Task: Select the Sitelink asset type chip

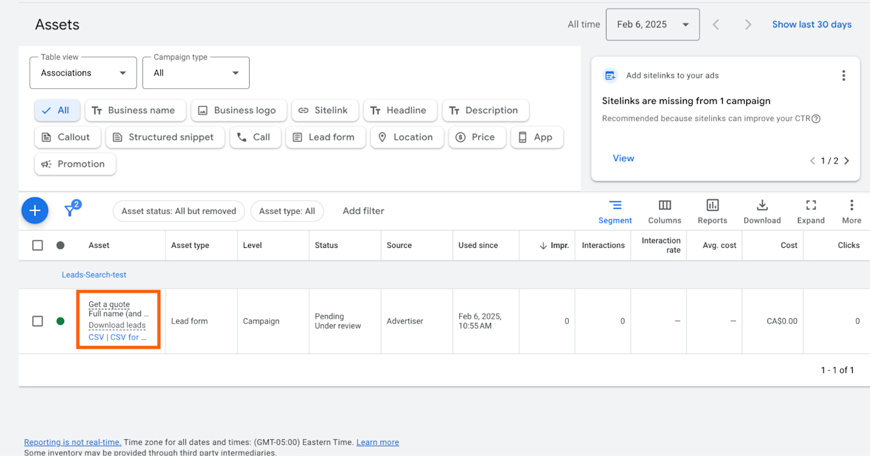Action: coord(324,111)
